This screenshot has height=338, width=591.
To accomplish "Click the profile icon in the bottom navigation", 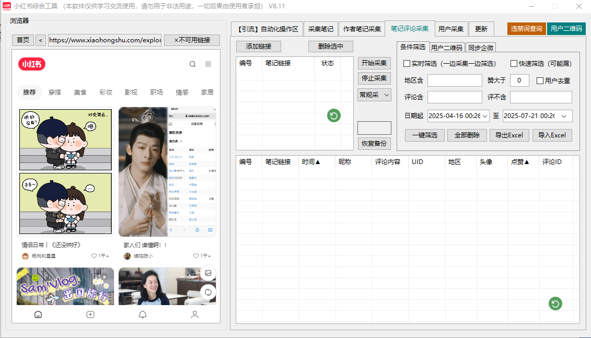I will pos(194,314).
